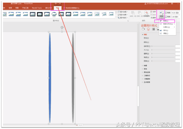183x129 pixels.
Task: Open picture styles dialog launcher
Action: pyautogui.click(x=128, y=21)
